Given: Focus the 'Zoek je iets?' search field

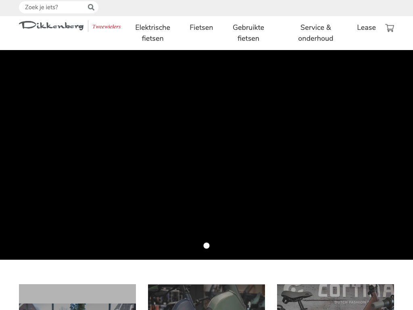Looking at the screenshot, I should coord(54,7).
